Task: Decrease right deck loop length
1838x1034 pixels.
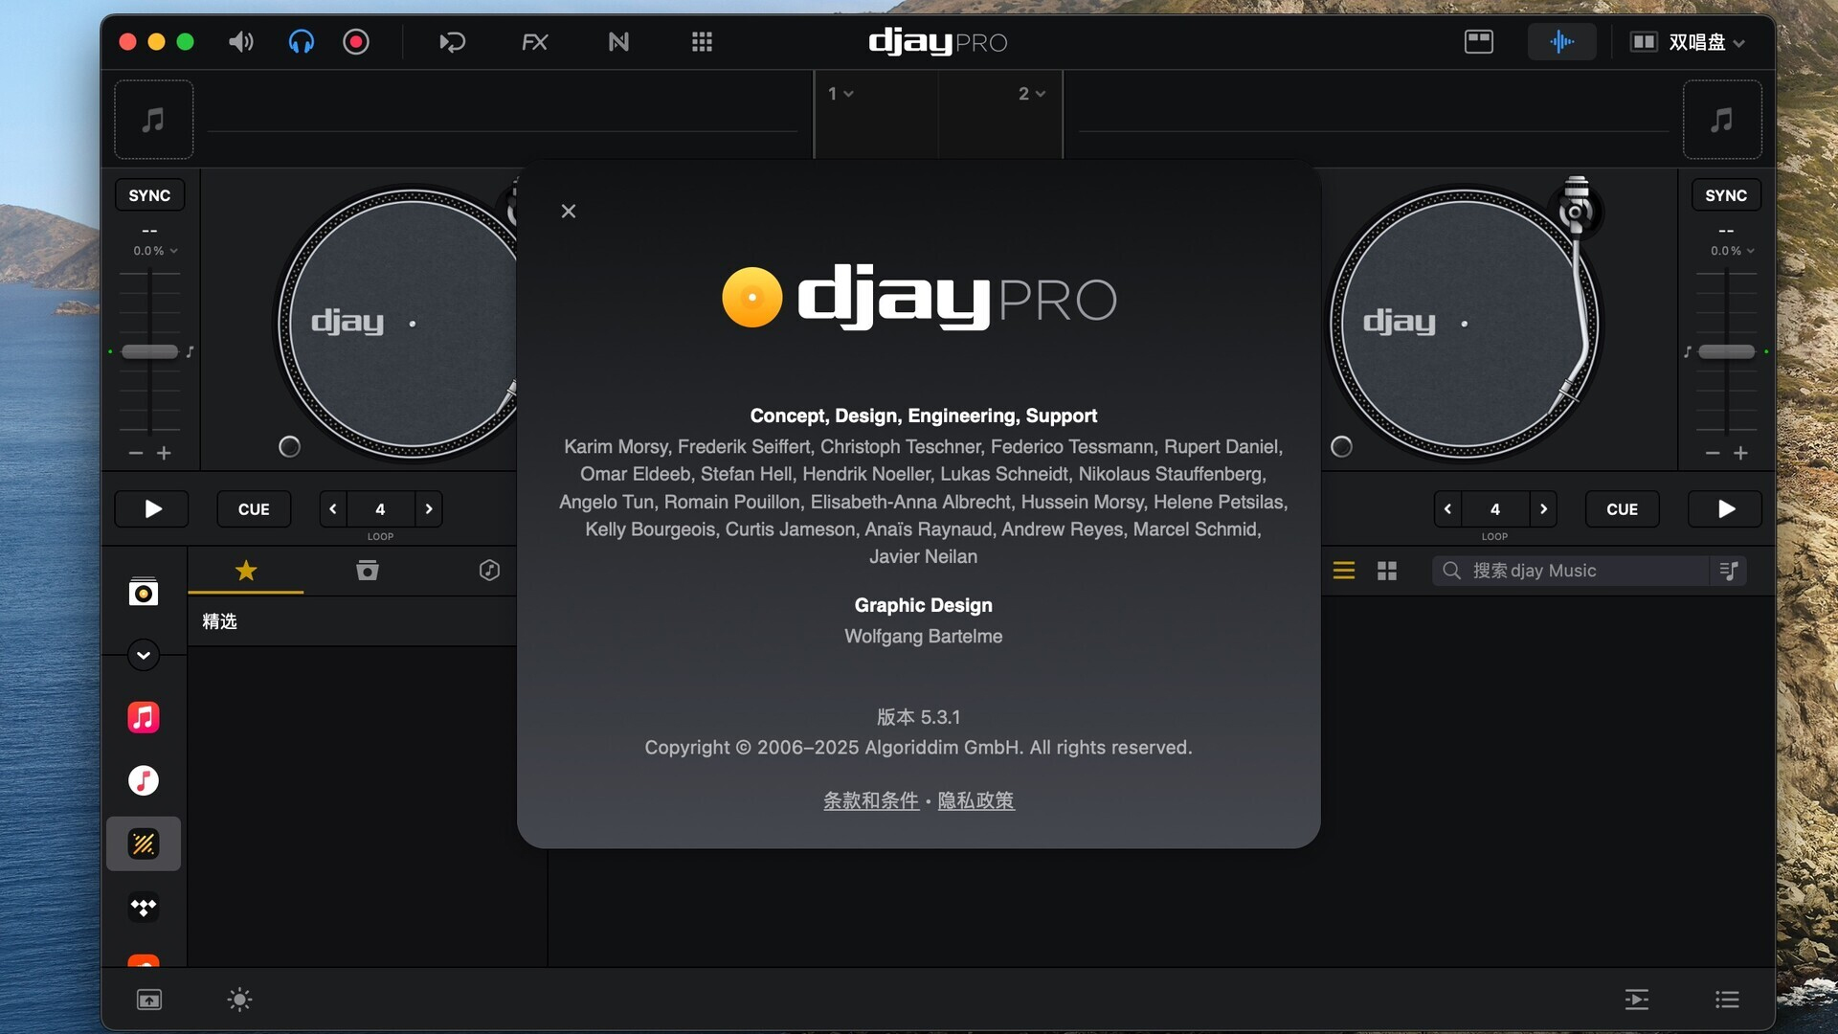Action: [1447, 509]
